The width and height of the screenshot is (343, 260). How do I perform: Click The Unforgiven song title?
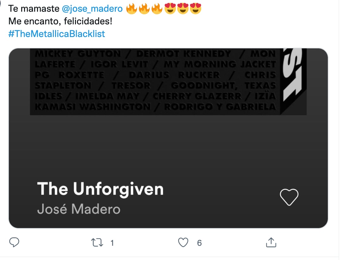click(100, 189)
